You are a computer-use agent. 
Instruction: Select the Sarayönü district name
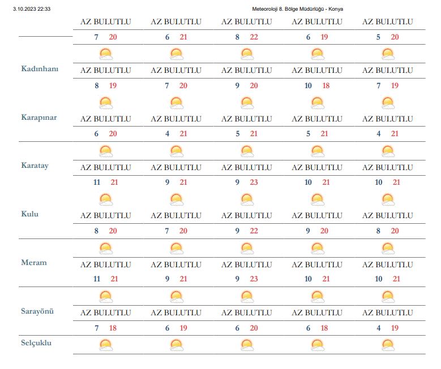coord(37,311)
